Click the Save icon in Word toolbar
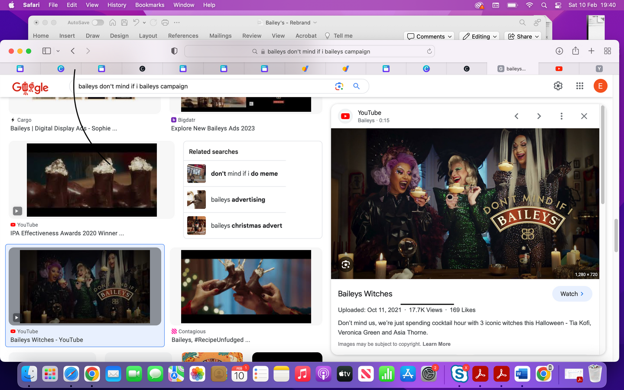The image size is (624, 390). 124,23
